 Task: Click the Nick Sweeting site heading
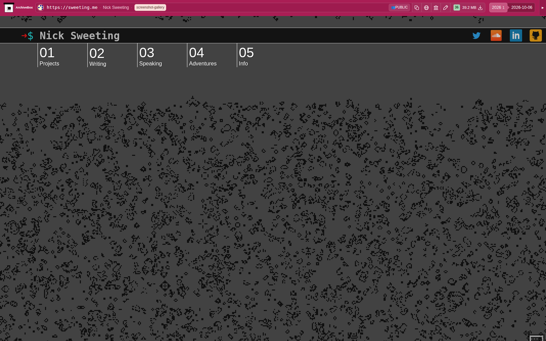click(x=80, y=35)
